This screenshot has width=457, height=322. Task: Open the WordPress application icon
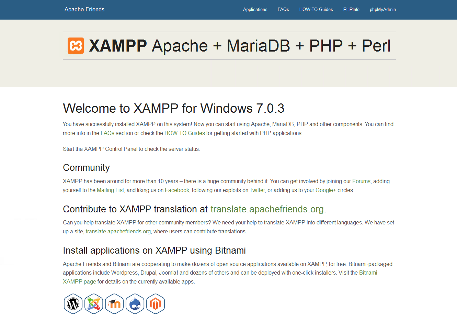pyautogui.click(x=73, y=304)
